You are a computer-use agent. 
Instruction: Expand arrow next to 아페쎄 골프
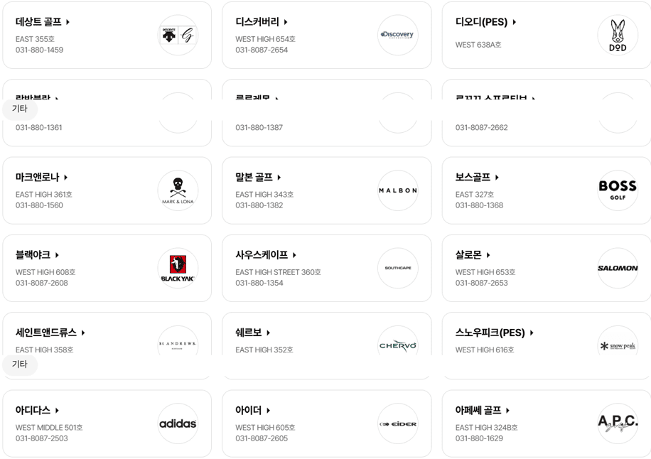(x=507, y=410)
